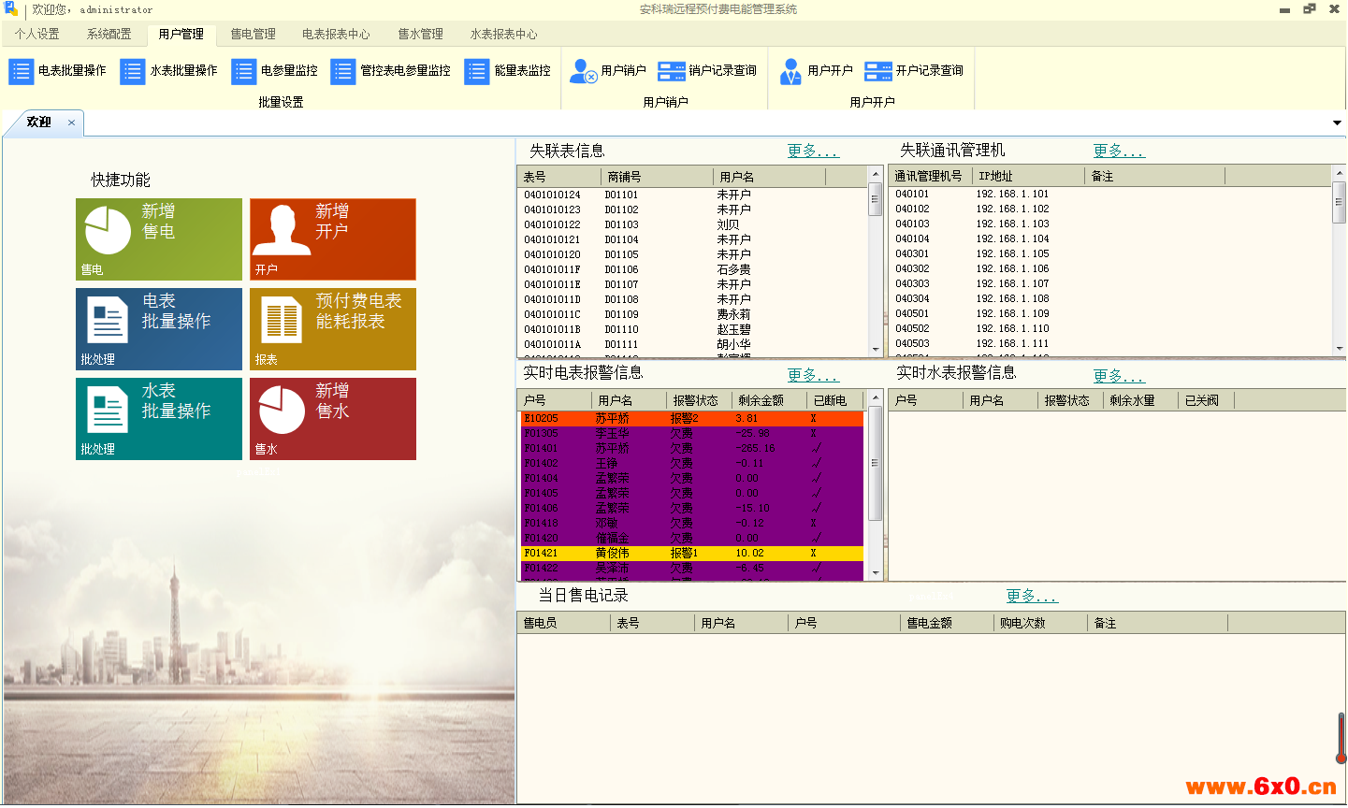Image resolution: width=1348 pixels, height=808 pixels.
Task: Sort sales records by 售电金额 column
Action: point(947,623)
